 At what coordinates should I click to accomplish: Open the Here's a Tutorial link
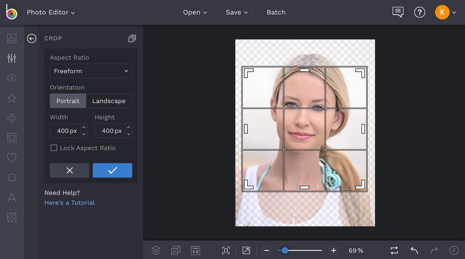pos(69,202)
